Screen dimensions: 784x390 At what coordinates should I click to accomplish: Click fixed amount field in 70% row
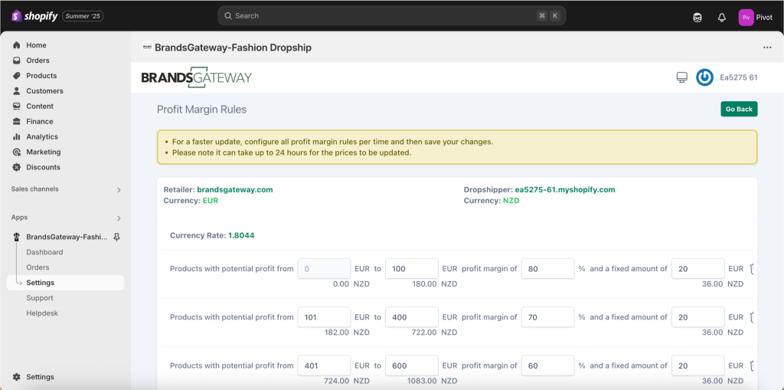coord(698,317)
